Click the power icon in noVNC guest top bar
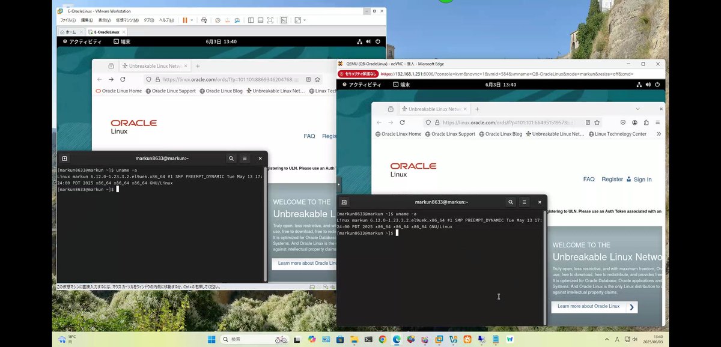The width and height of the screenshot is (721, 347). [657, 85]
